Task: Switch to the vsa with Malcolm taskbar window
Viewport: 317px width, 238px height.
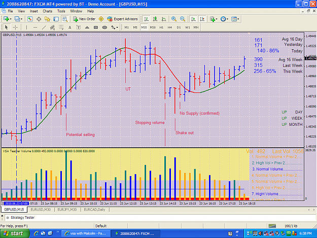Action: [x=86, y=233]
